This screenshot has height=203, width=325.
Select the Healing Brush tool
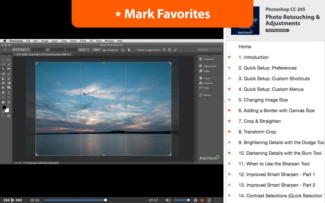[3, 74]
